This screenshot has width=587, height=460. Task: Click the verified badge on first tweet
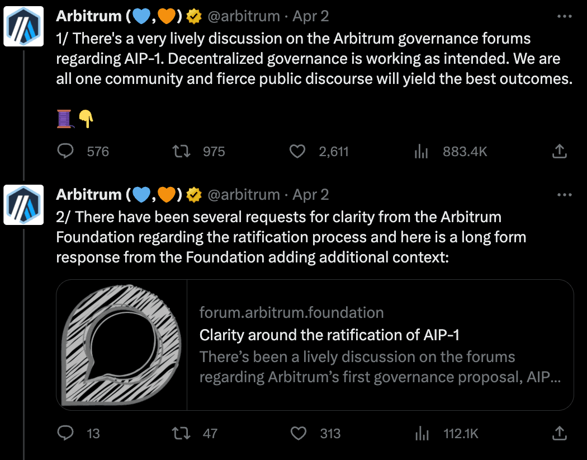(x=194, y=17)
